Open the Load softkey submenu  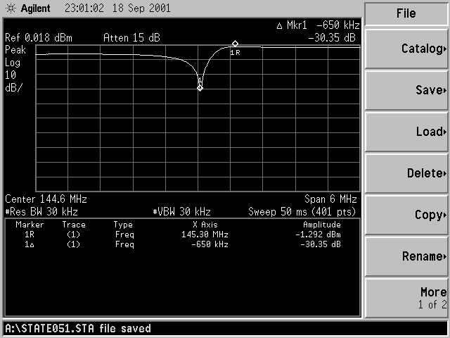406,132
